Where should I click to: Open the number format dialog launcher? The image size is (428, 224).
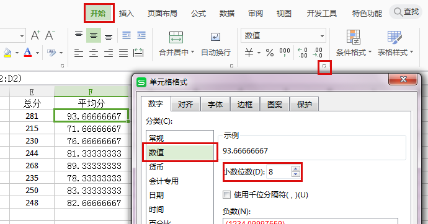click(324, 66)
